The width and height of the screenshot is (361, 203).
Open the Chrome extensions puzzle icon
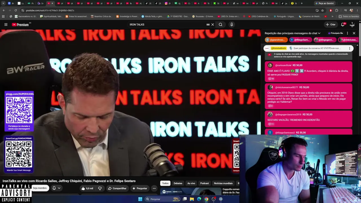pos(336,10)
